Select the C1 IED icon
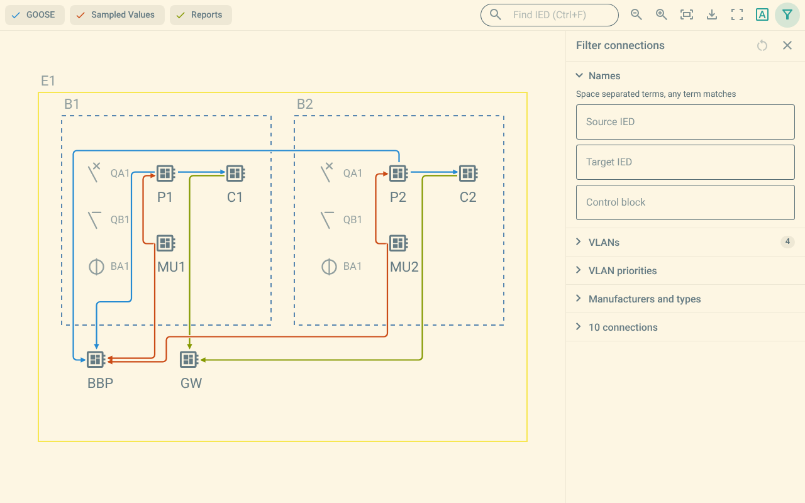Screen dimensions: 805x503 coord(235,173)
